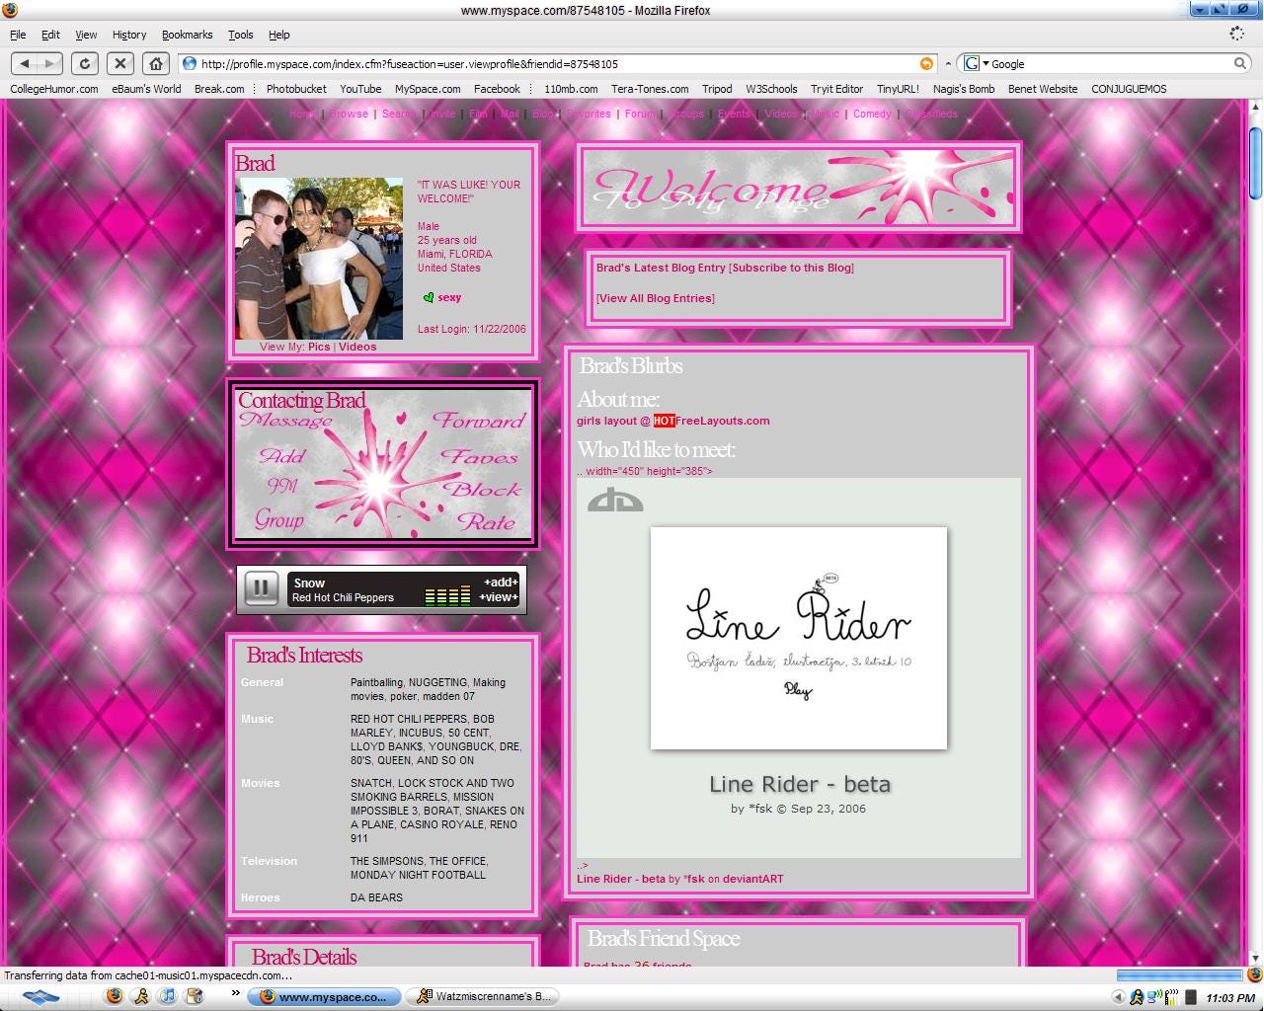The image size is (1264, 1011).
Task: Click the deviantART logo icon above Line Rider
Action: (615, 500)
